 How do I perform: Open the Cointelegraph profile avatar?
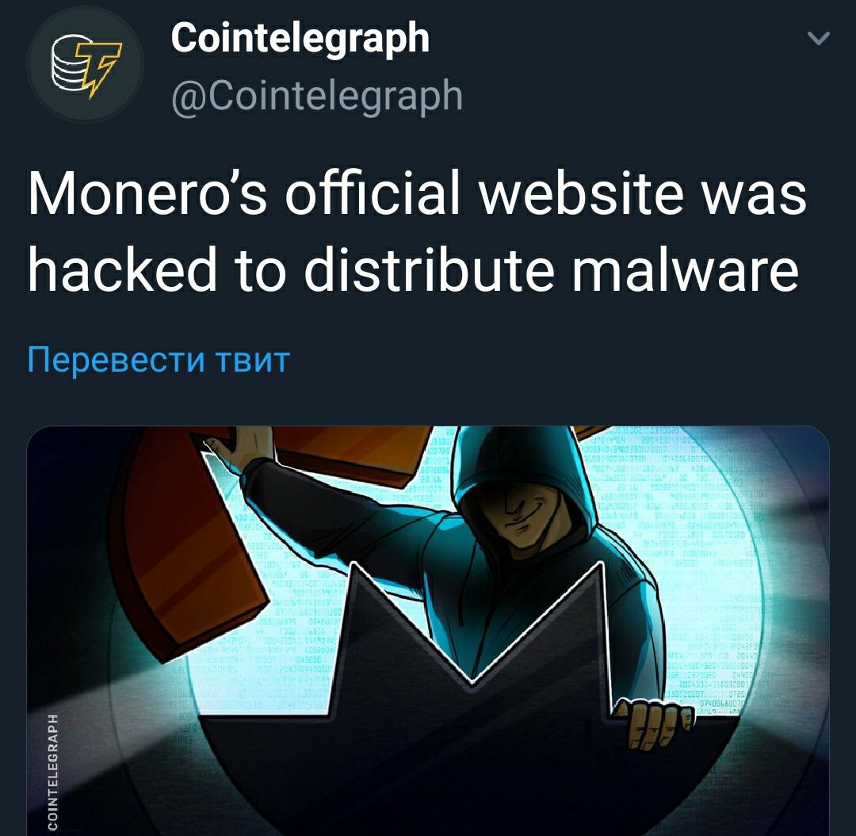click(x=86, y=64)
